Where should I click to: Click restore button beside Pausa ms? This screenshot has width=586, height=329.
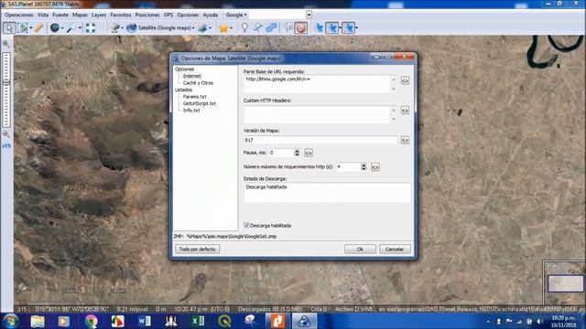tap(309, 153)
